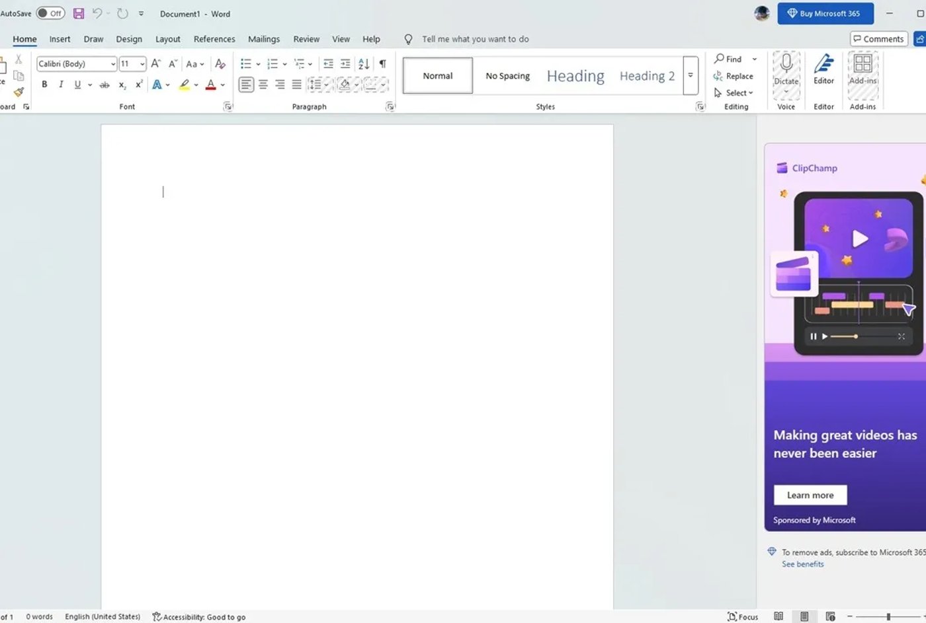
Task: Apply superscript formatting
Action: (x=138, y=85)
